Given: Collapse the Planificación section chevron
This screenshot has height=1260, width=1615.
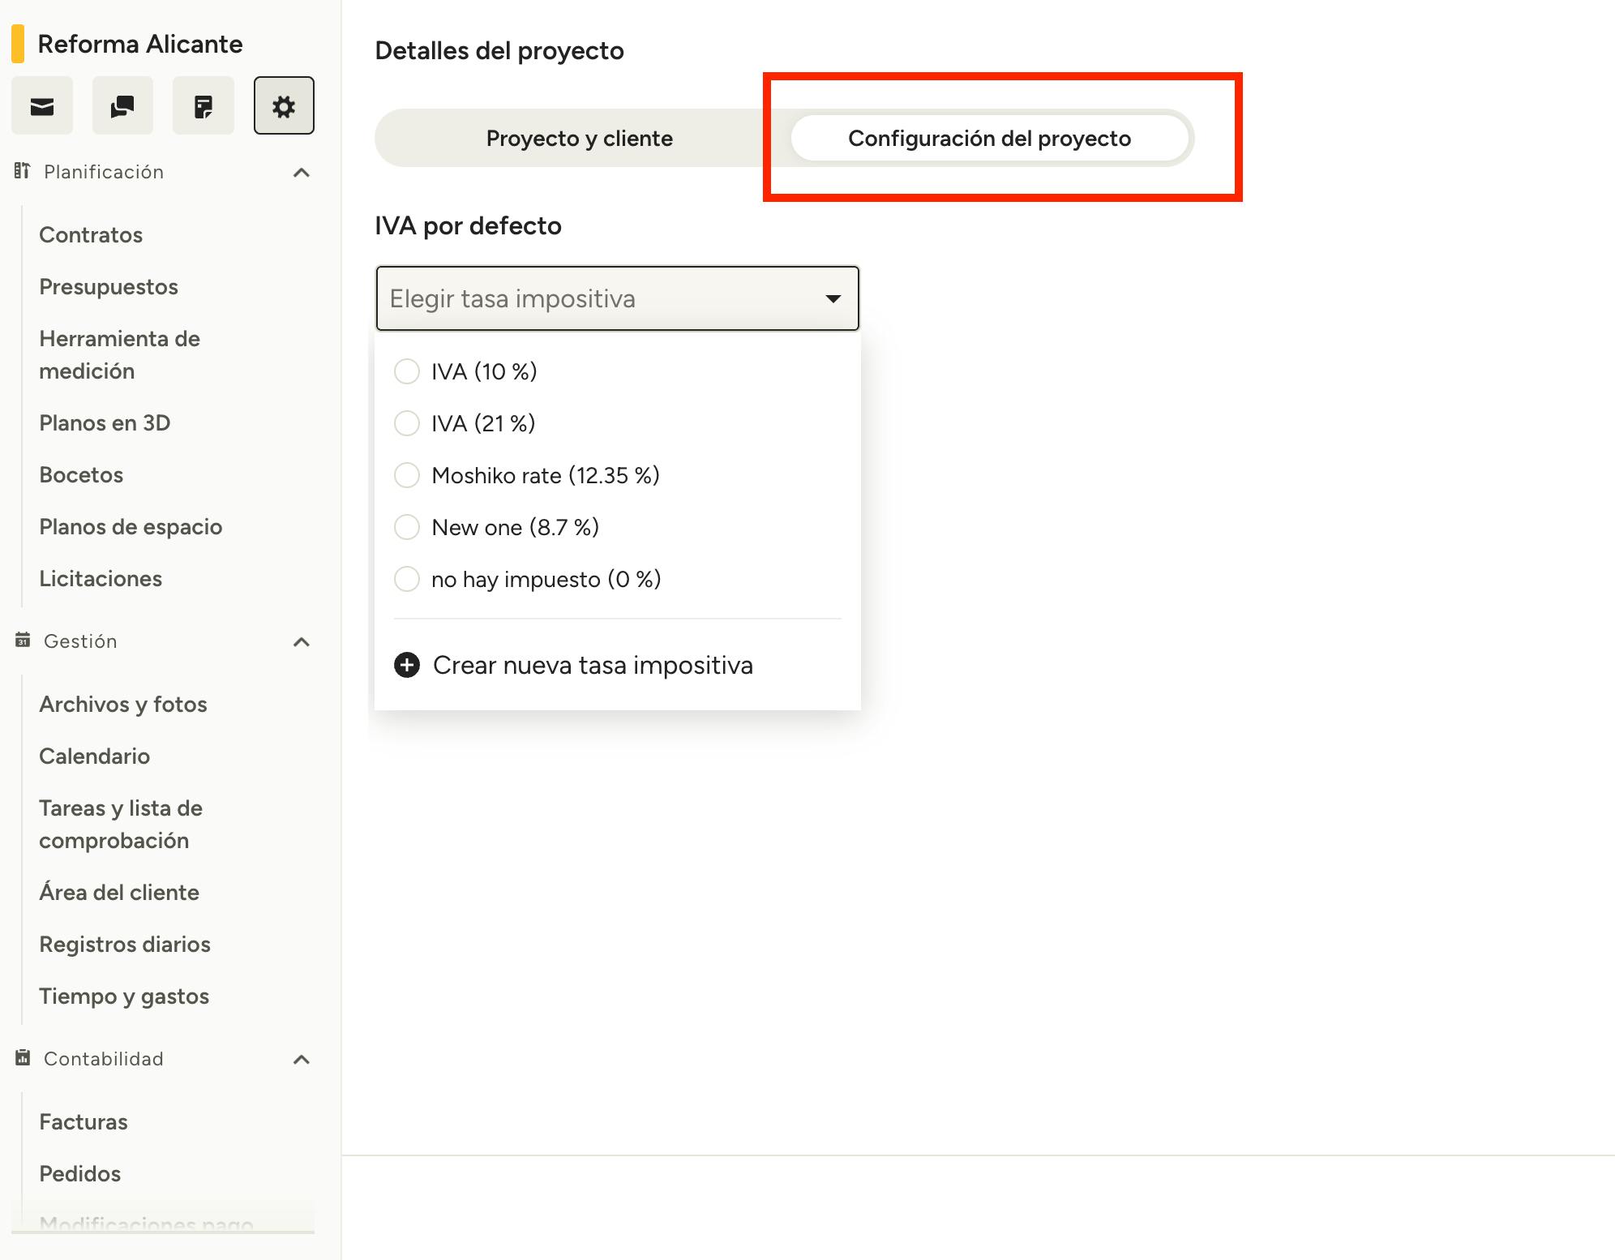Looking at the screenshot, I should [302, 172].
